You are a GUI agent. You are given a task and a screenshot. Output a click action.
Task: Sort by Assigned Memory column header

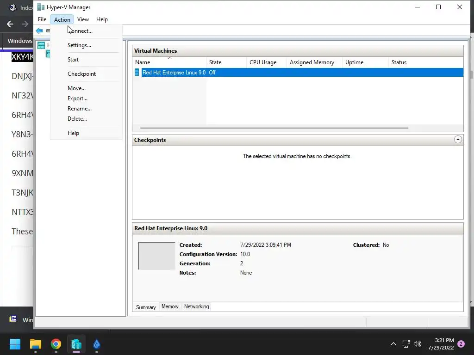[x=314, y=62]
